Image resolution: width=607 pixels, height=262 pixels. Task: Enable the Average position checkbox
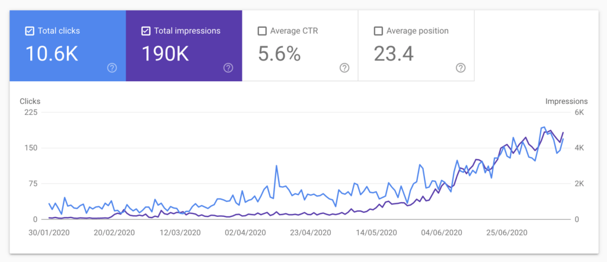coord(378,31)
